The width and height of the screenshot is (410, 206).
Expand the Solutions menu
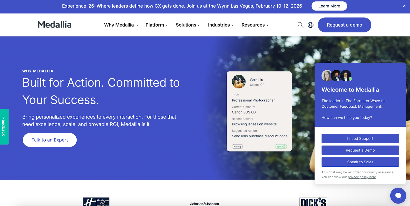click(188, 25)
